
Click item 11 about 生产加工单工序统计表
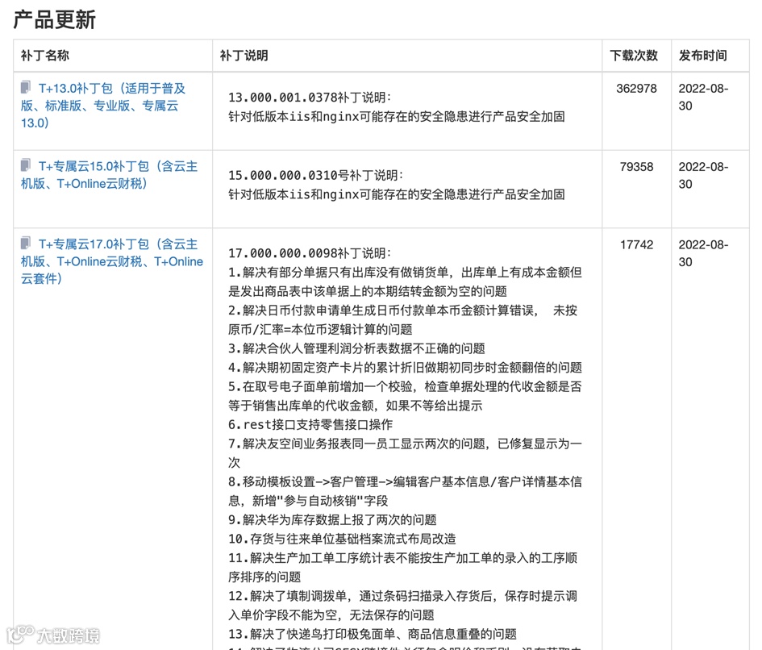[403, 567]
